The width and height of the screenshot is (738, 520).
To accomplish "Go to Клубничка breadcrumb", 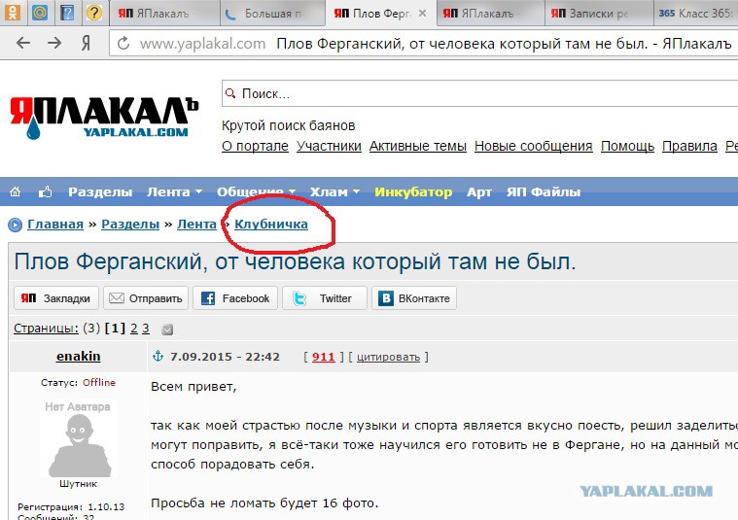I will click(x=271, y=225).
